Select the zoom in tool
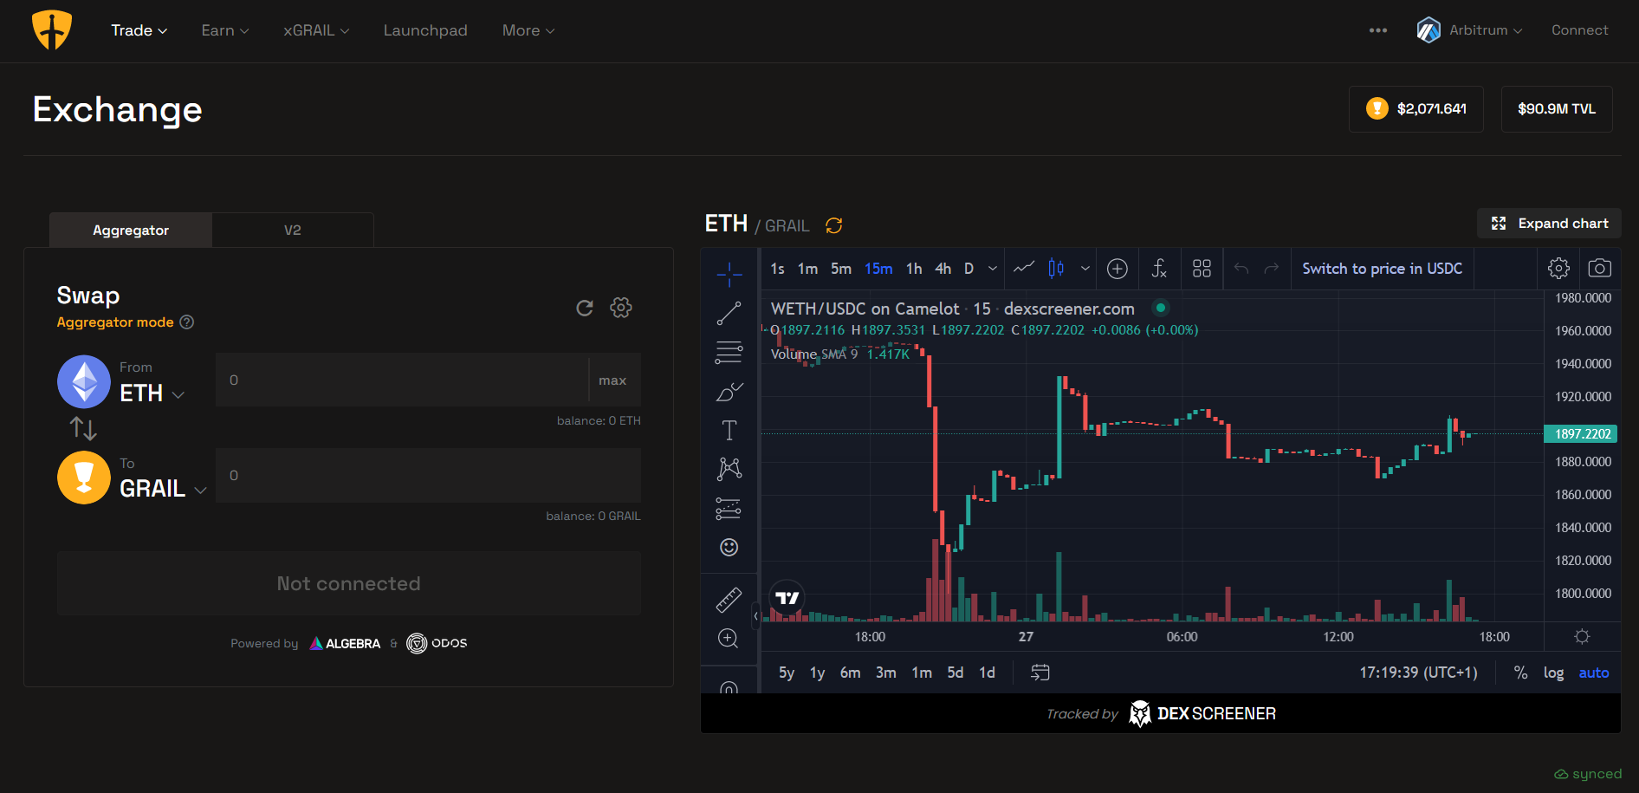The width and height of the screenshot is (1639, 793). (x=729, y=639)
